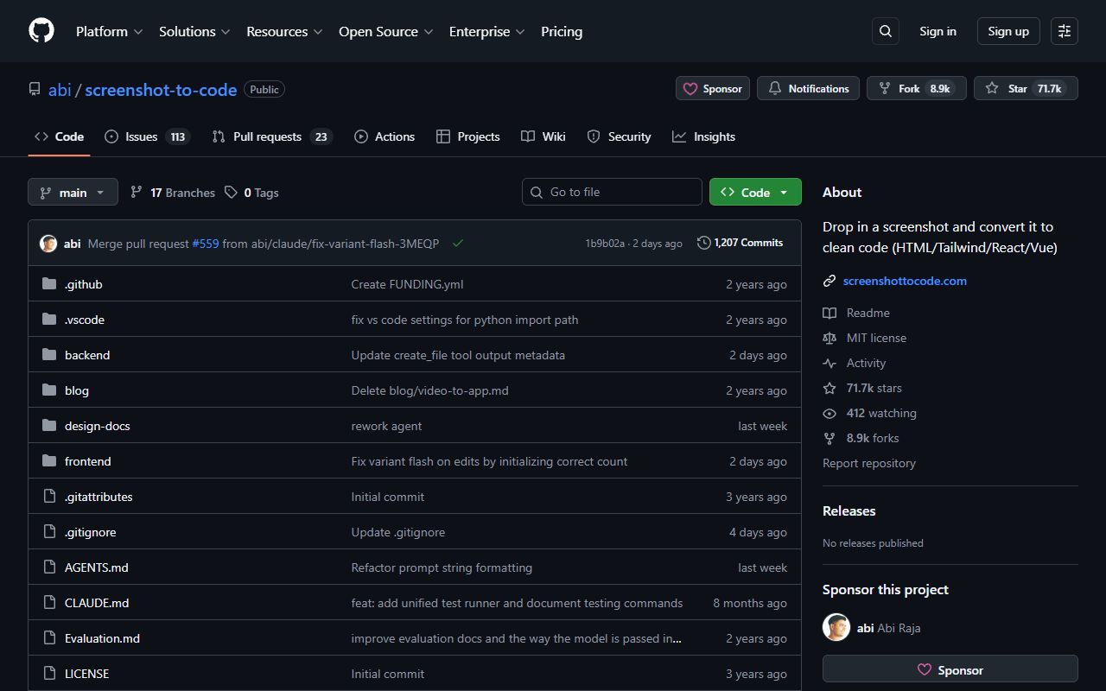Click the backend folder icon
Image resolution: width=1106 pixels, height=691 pixels.
click(49, 354)
